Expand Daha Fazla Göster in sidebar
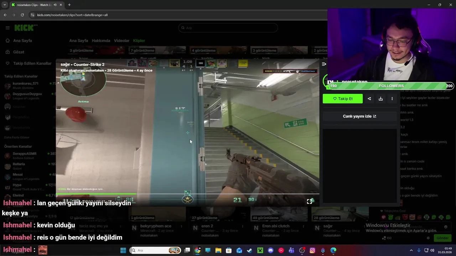Image resolution: width=456 pixels, height=256 pixels. tap(17, 137)
